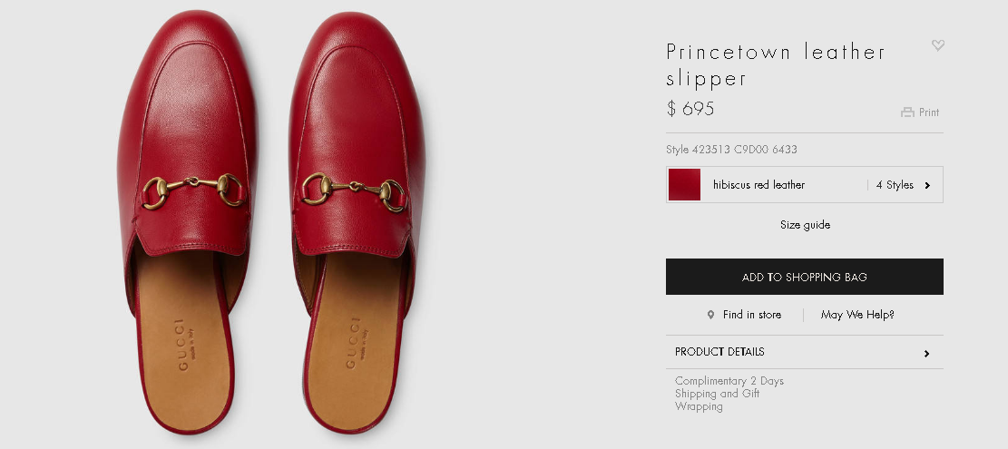
Task: Click the 4 Styles label
Action: [895, 185]
